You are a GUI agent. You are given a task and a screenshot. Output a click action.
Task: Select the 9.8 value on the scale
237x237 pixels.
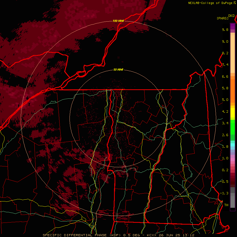point(225,29)
